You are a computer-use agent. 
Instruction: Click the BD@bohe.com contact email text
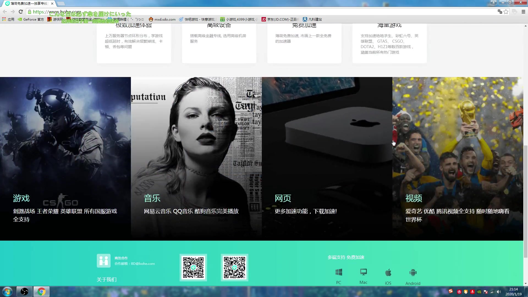pyautogui.click(x=143, y=263)
